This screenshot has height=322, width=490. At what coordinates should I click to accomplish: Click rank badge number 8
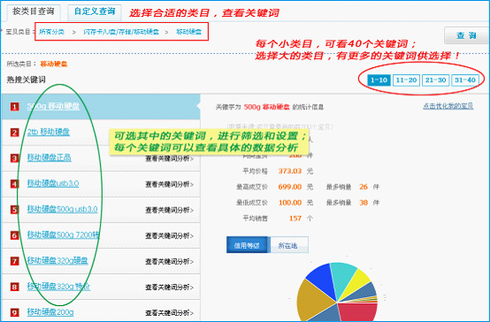[14, 287]
